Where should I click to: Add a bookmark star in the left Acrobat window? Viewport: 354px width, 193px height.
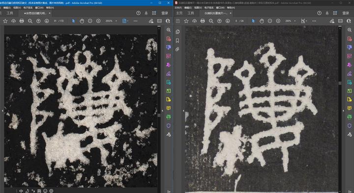point(5,21)
